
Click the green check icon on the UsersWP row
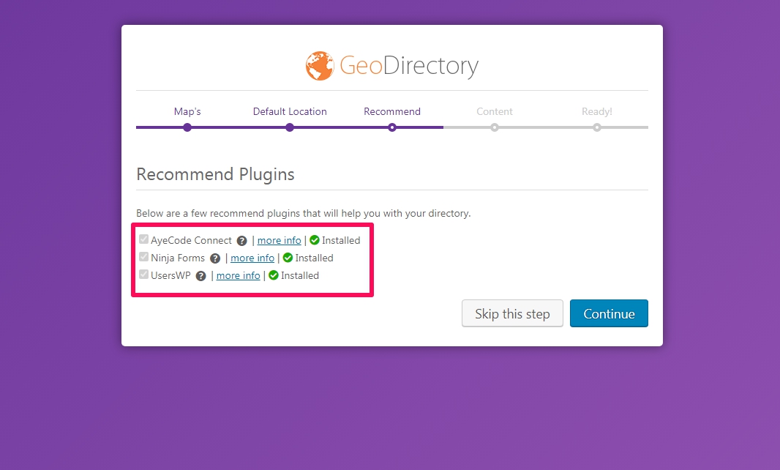(x=274, y=275)
